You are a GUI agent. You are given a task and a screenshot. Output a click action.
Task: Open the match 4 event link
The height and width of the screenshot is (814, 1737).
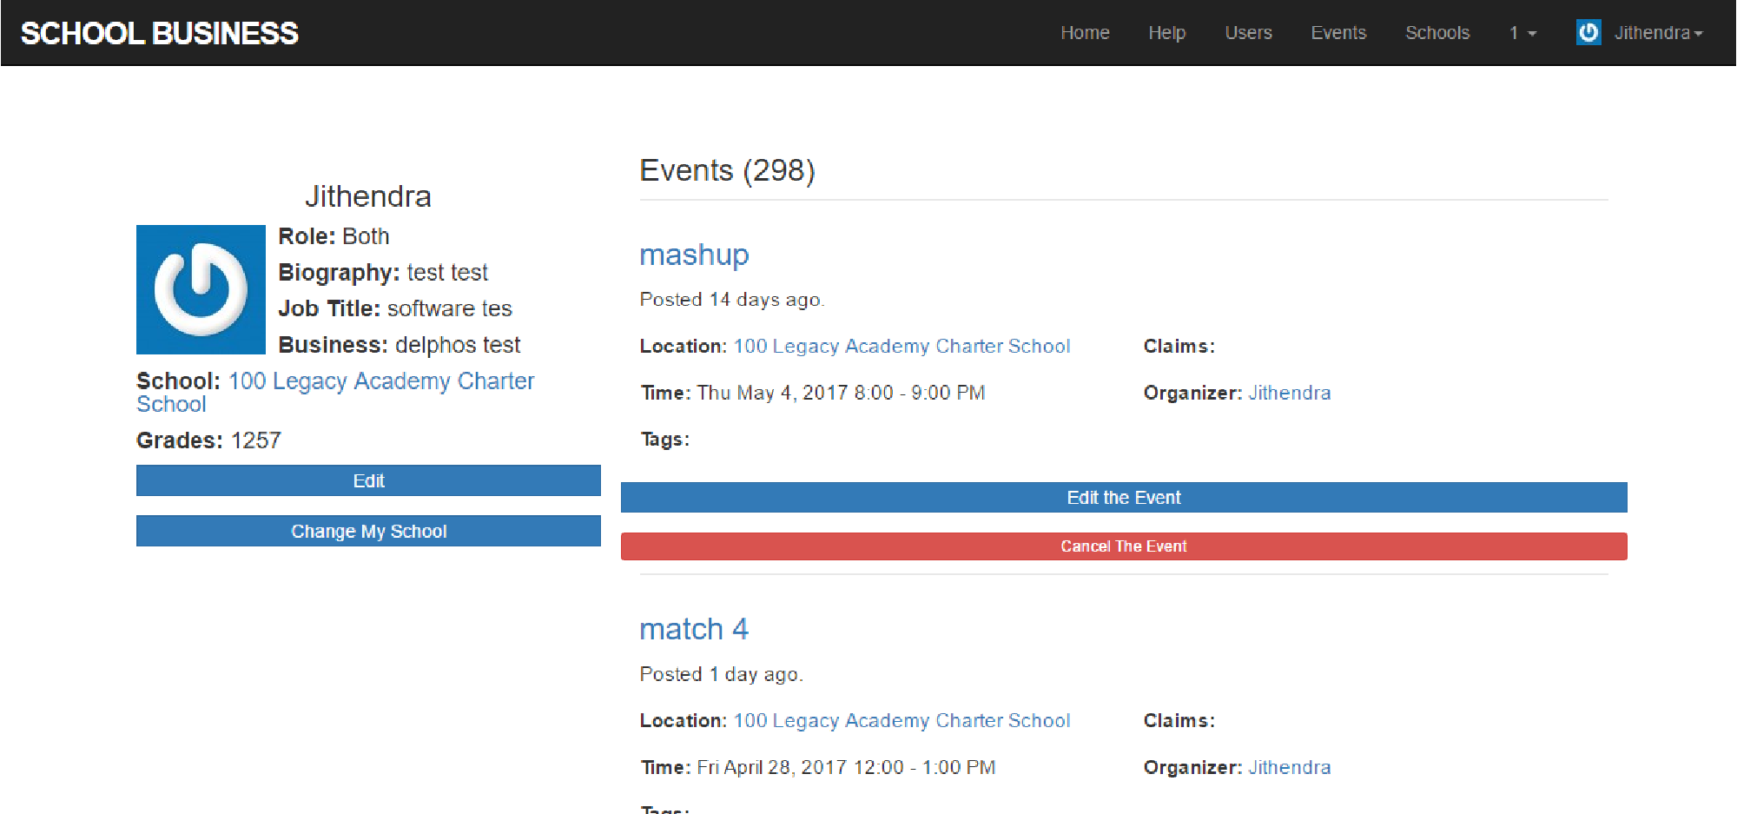tap(694, 629)
